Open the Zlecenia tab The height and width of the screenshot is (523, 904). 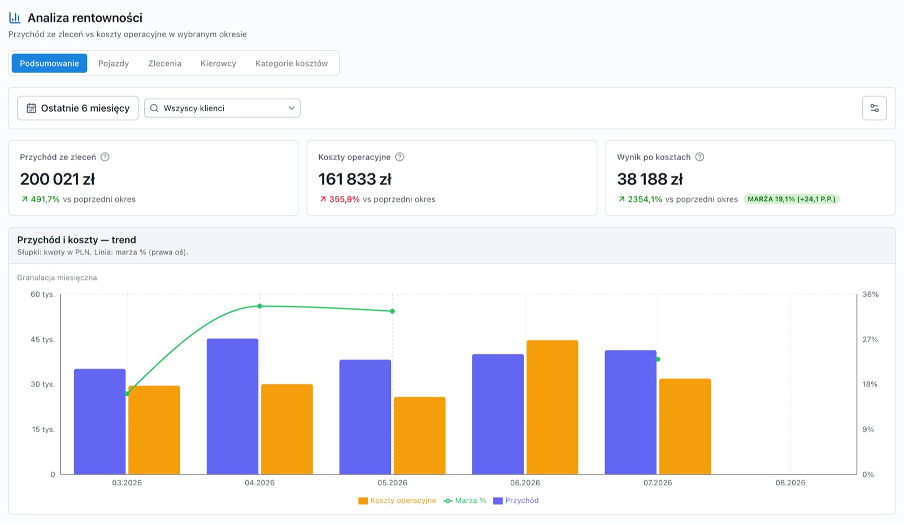tap(164, 63)
